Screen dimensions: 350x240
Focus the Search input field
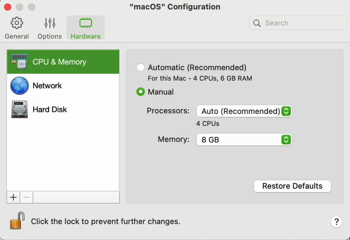click(x=303, y=23)
